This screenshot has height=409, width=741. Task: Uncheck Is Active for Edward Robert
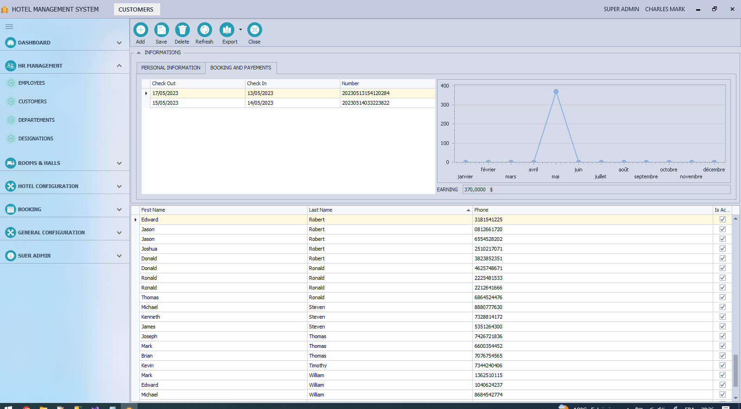coord(722,220)
